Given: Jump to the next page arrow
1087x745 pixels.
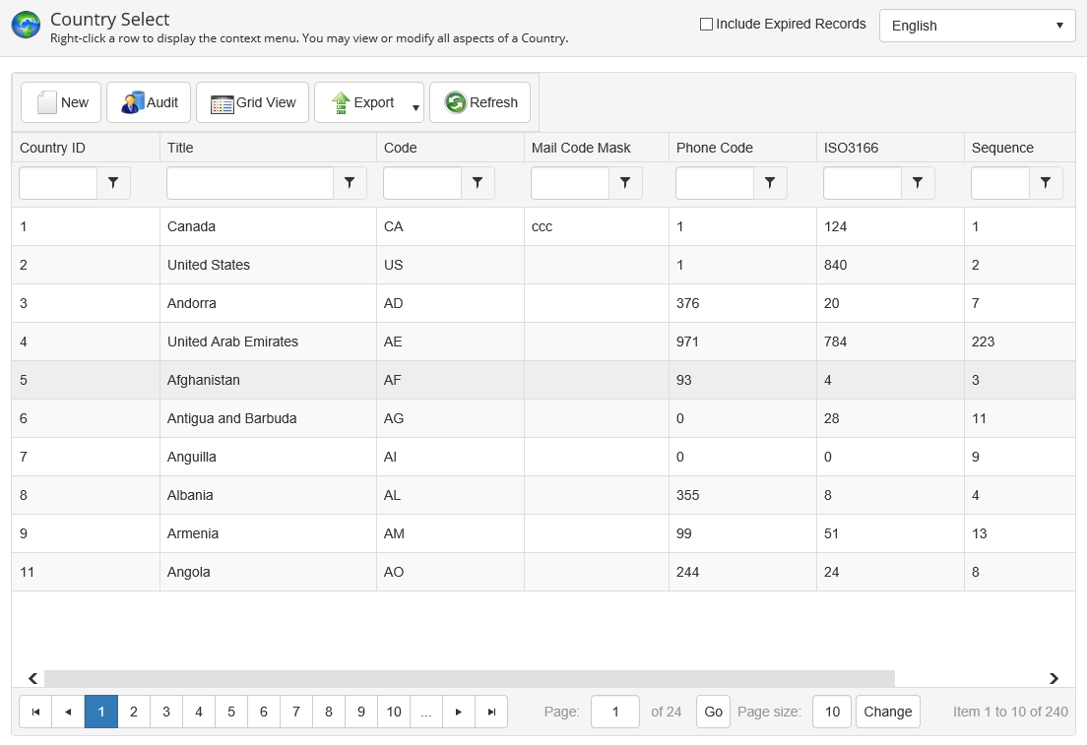Looking at the screenshot, I should pyautogui.click(x=459, y=712).
